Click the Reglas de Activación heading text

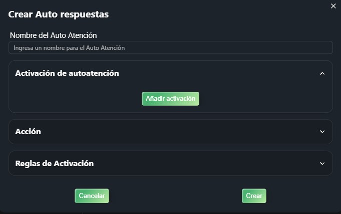(55, 163)
